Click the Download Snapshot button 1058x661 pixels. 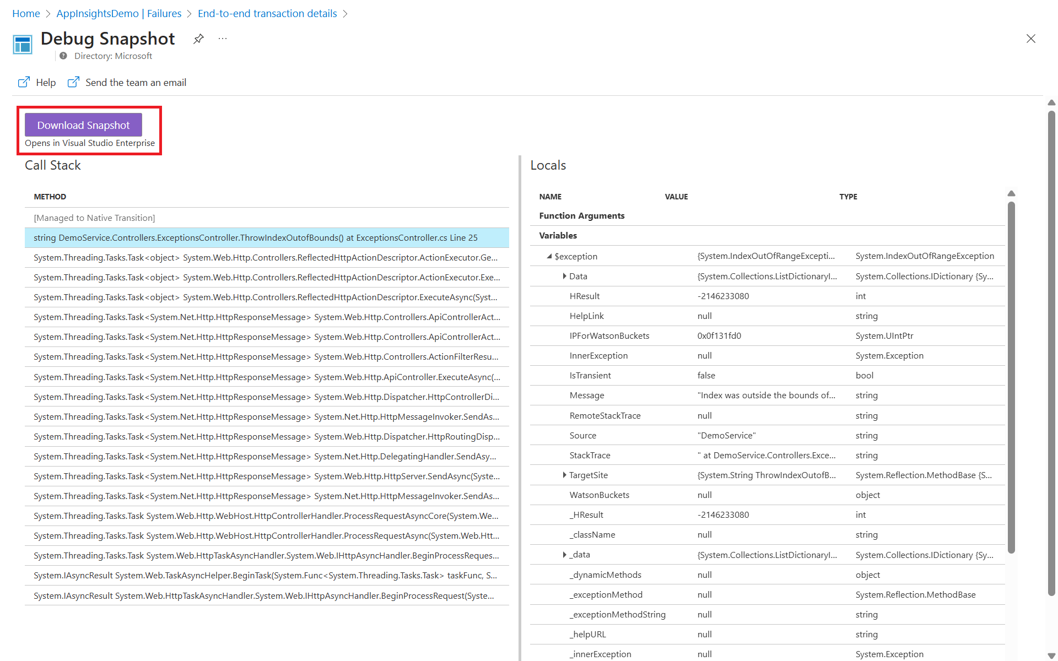pos(83,125)
